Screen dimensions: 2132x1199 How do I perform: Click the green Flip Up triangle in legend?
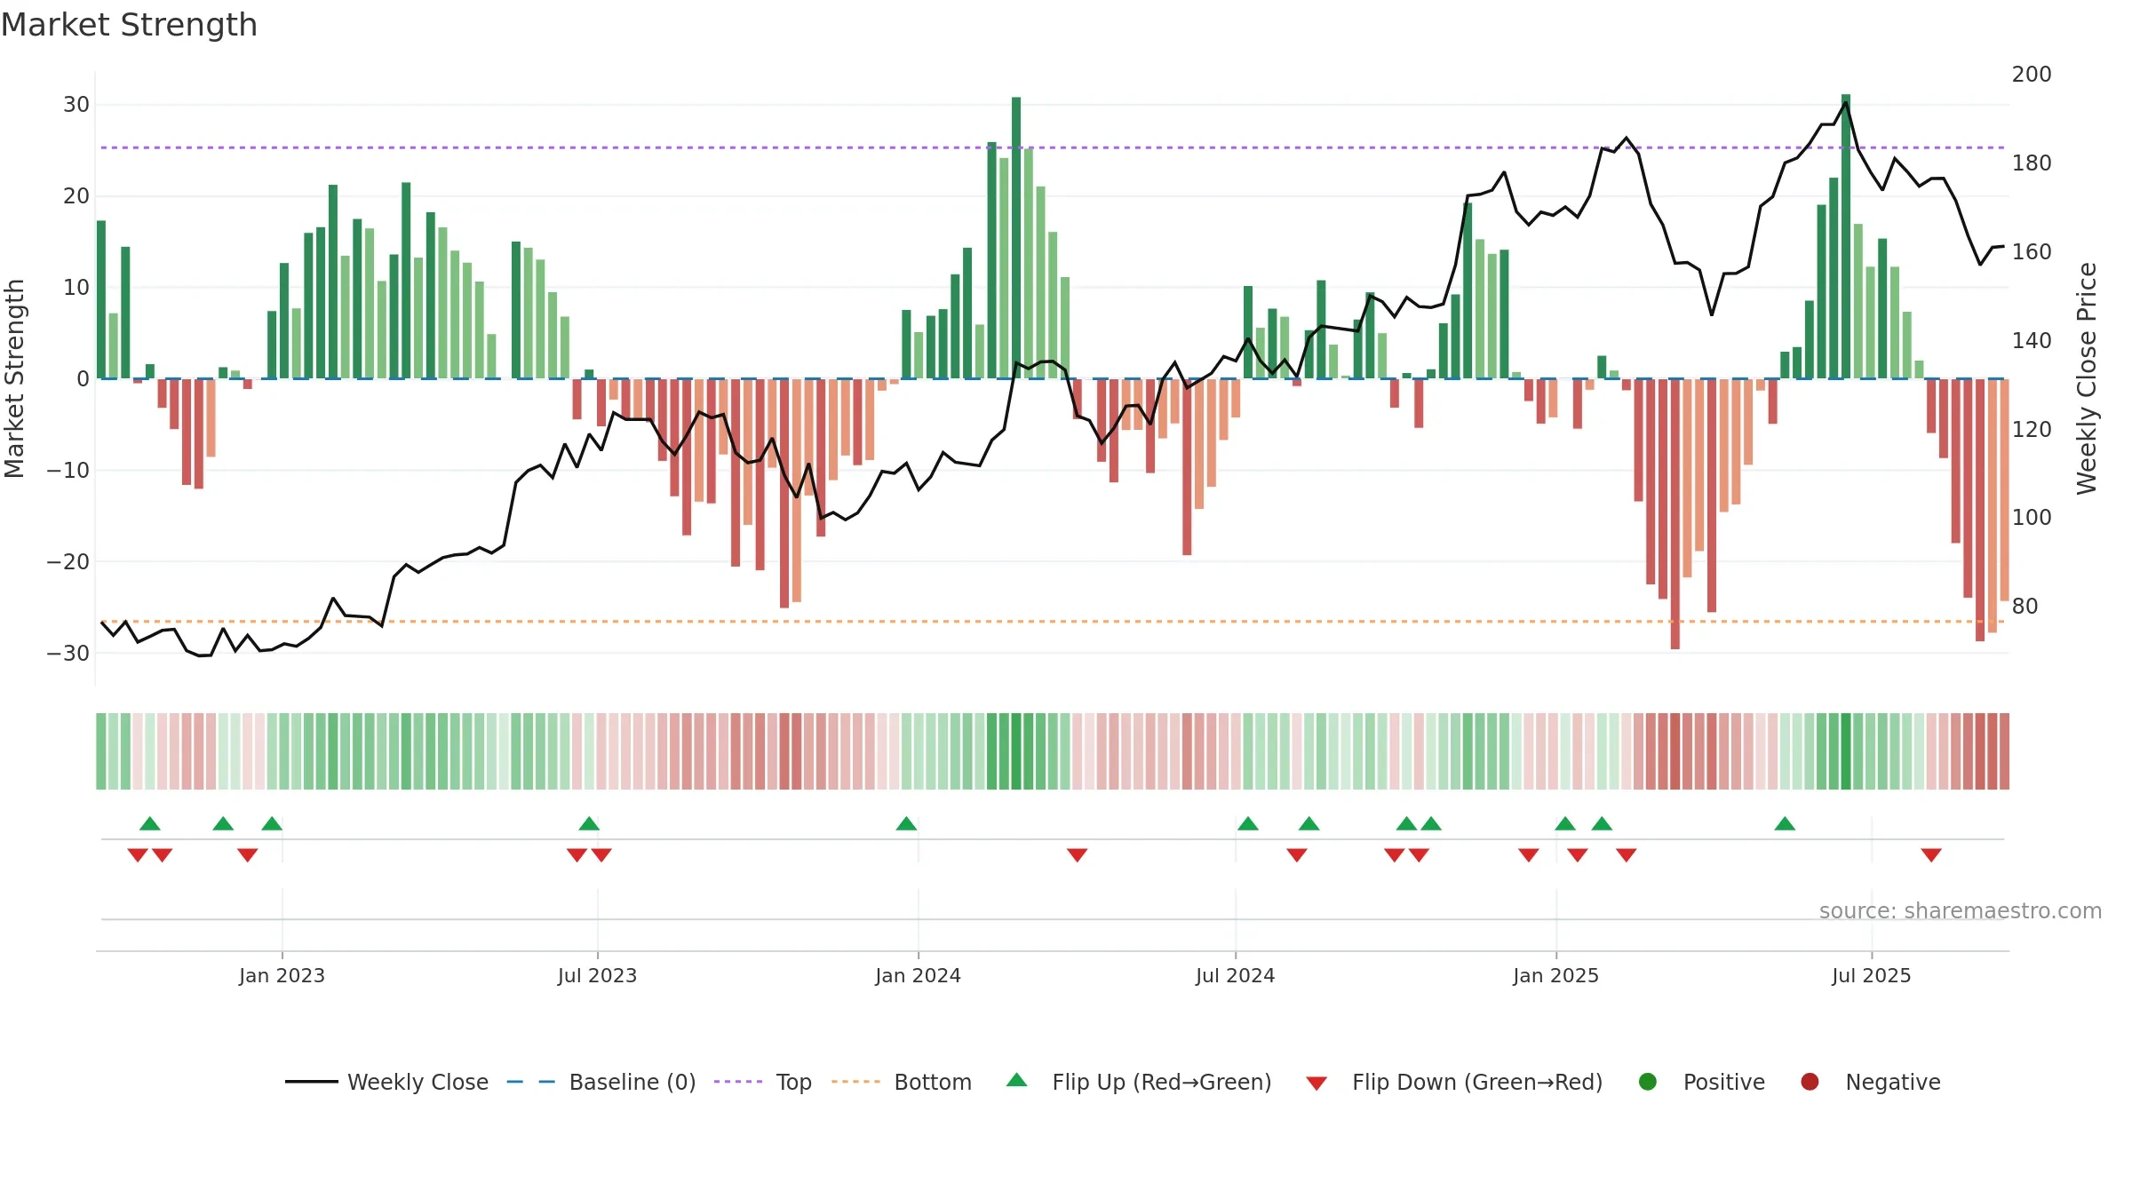pyautogui.click(x=1017, y=1080)
